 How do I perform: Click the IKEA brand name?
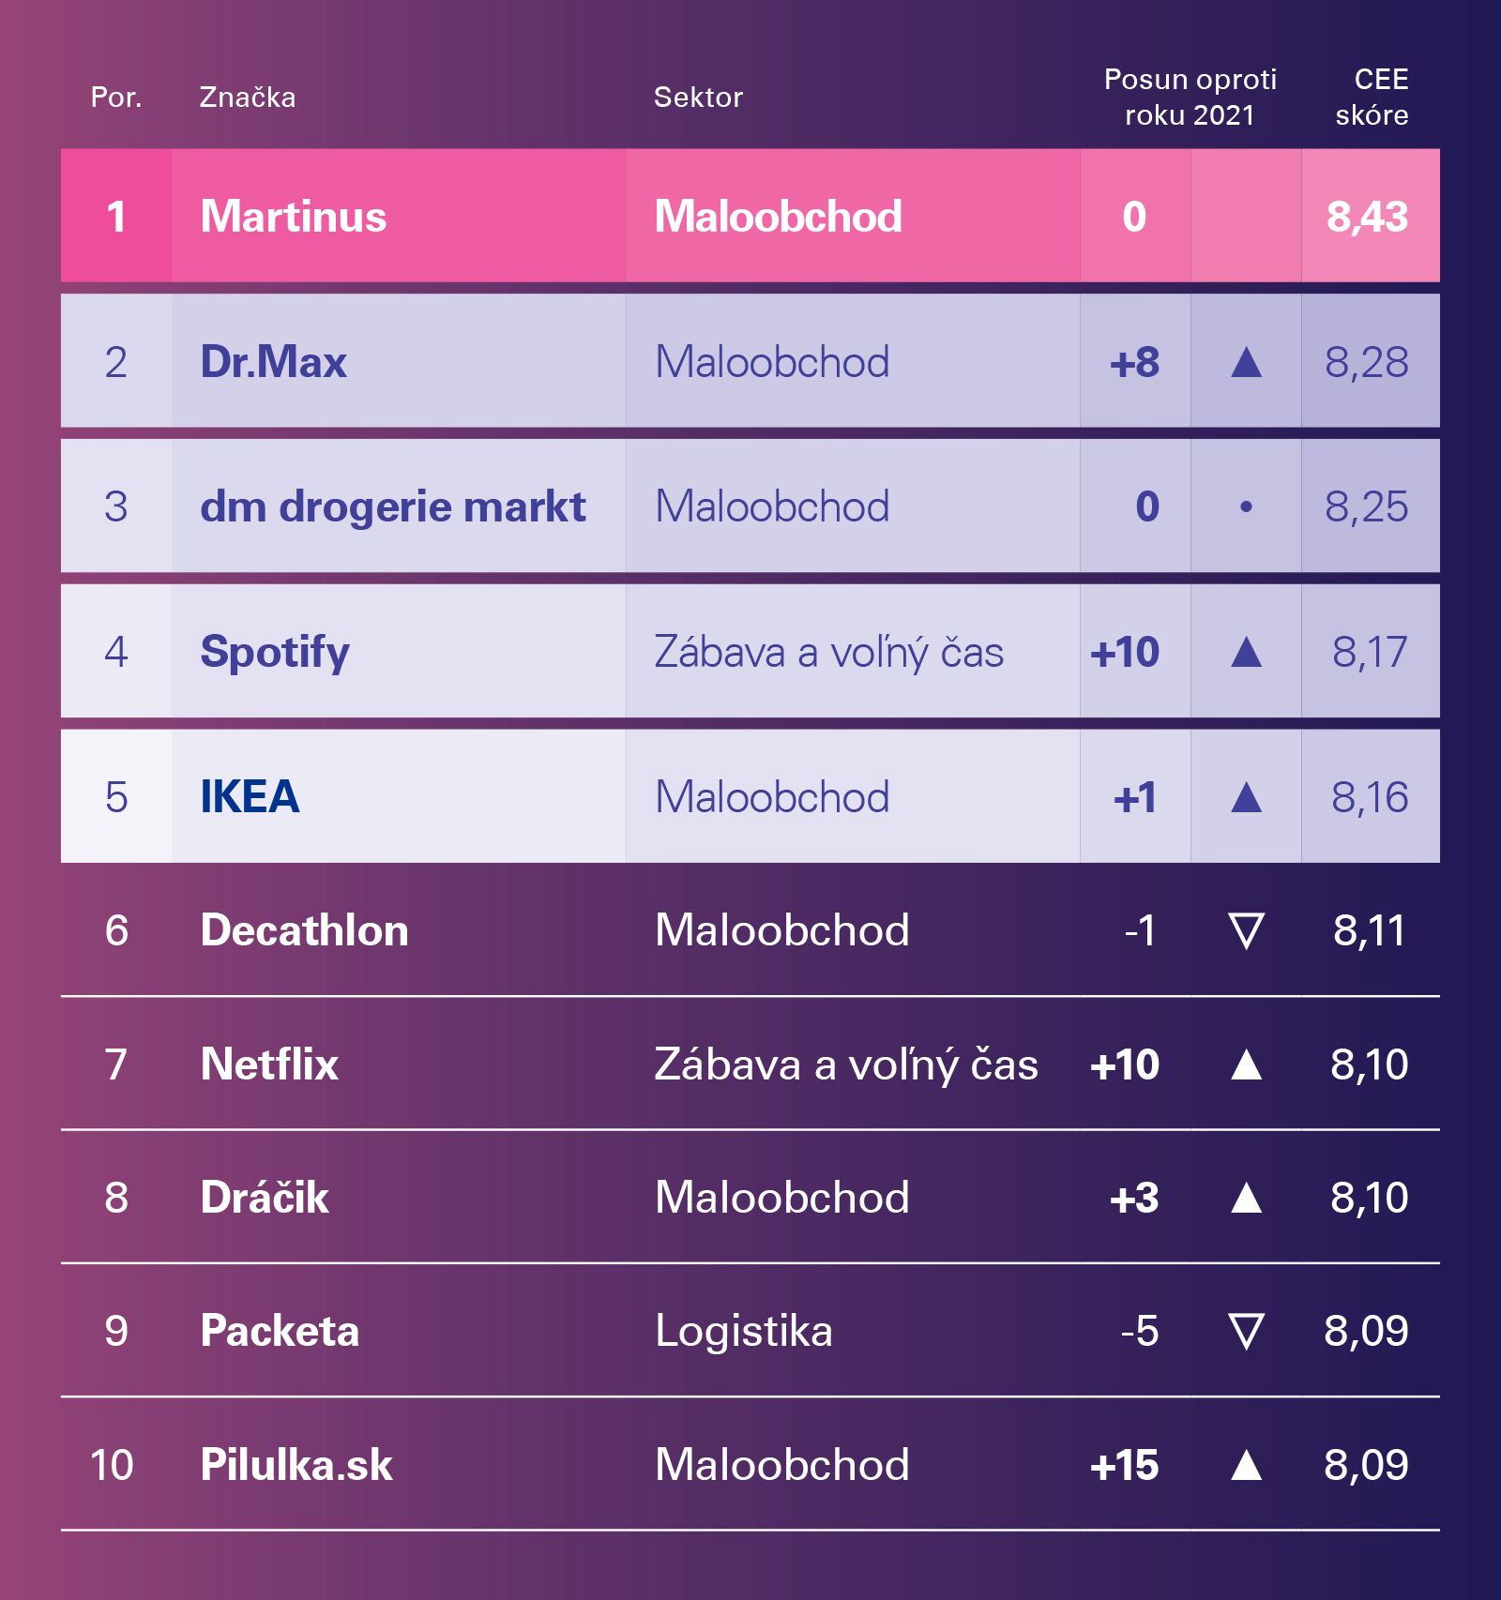[x=250, y=797]
